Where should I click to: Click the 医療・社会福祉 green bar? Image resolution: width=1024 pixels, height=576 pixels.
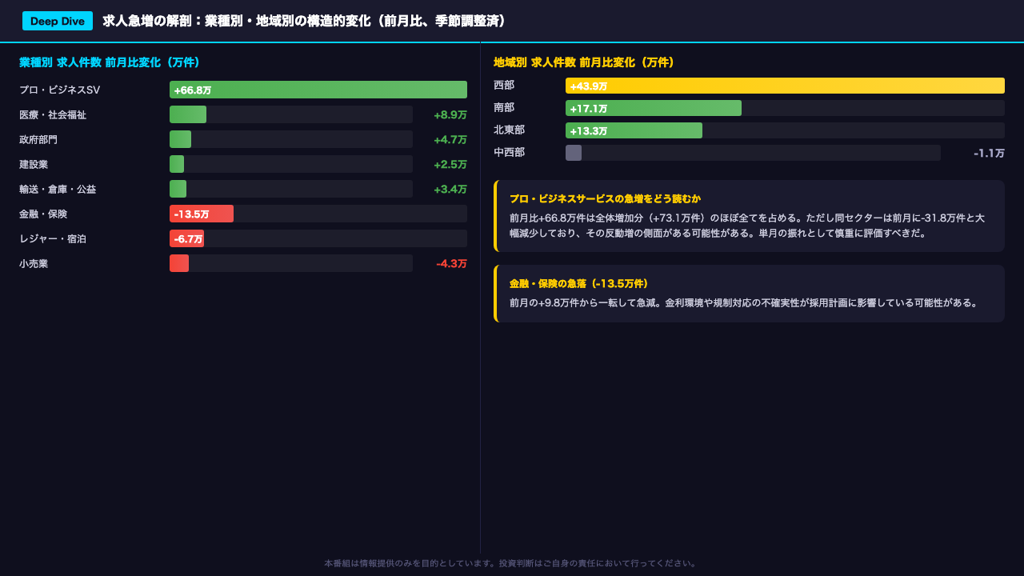point(188,114)
